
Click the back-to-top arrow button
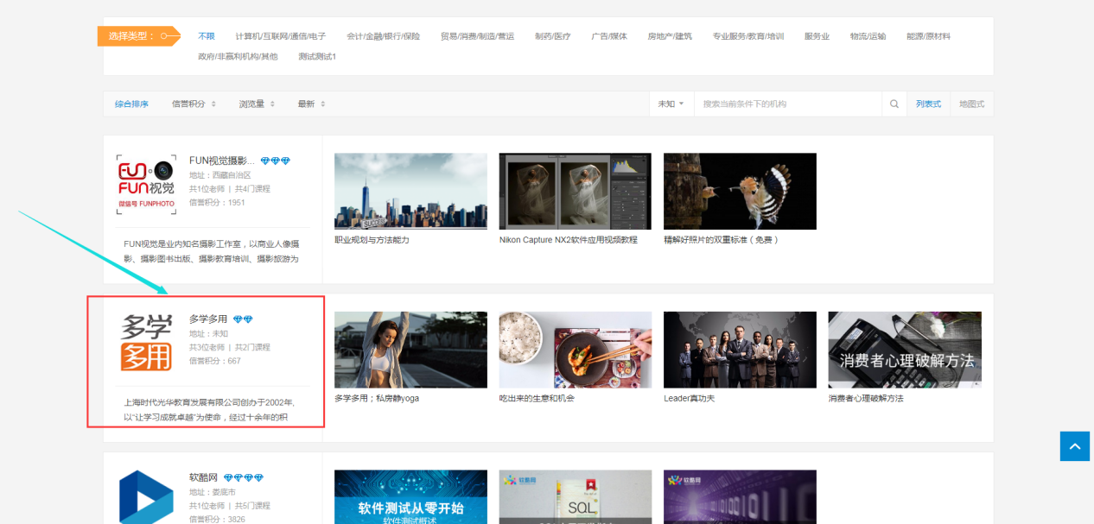point(1074,446)
